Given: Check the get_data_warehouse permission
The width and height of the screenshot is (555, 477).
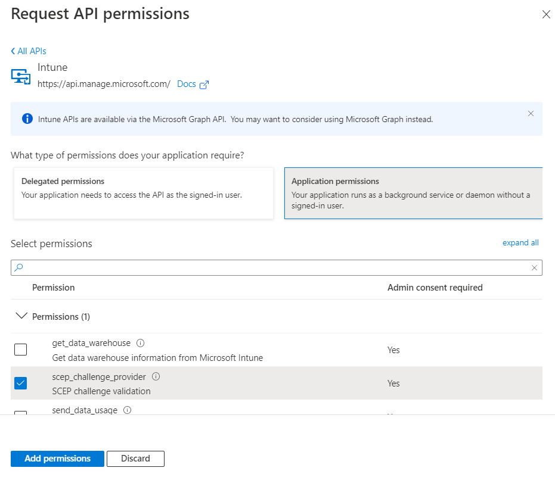Looking at the screenshot, I should click(20, 350).
